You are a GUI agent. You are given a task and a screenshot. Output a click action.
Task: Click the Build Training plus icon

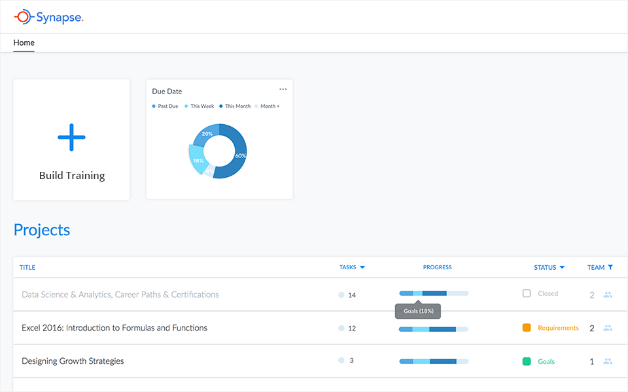(71, 137)
